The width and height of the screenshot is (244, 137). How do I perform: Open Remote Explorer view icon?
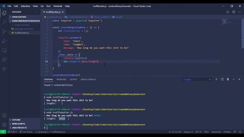[4, 50]
